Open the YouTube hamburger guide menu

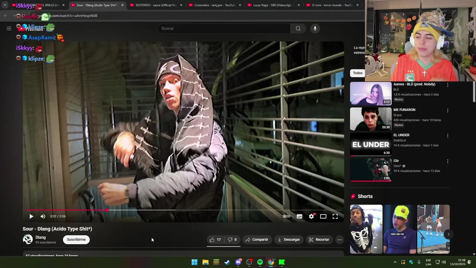pos(9,28)
